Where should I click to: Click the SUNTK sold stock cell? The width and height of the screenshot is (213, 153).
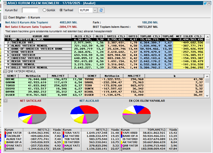(x=92, y=89)
